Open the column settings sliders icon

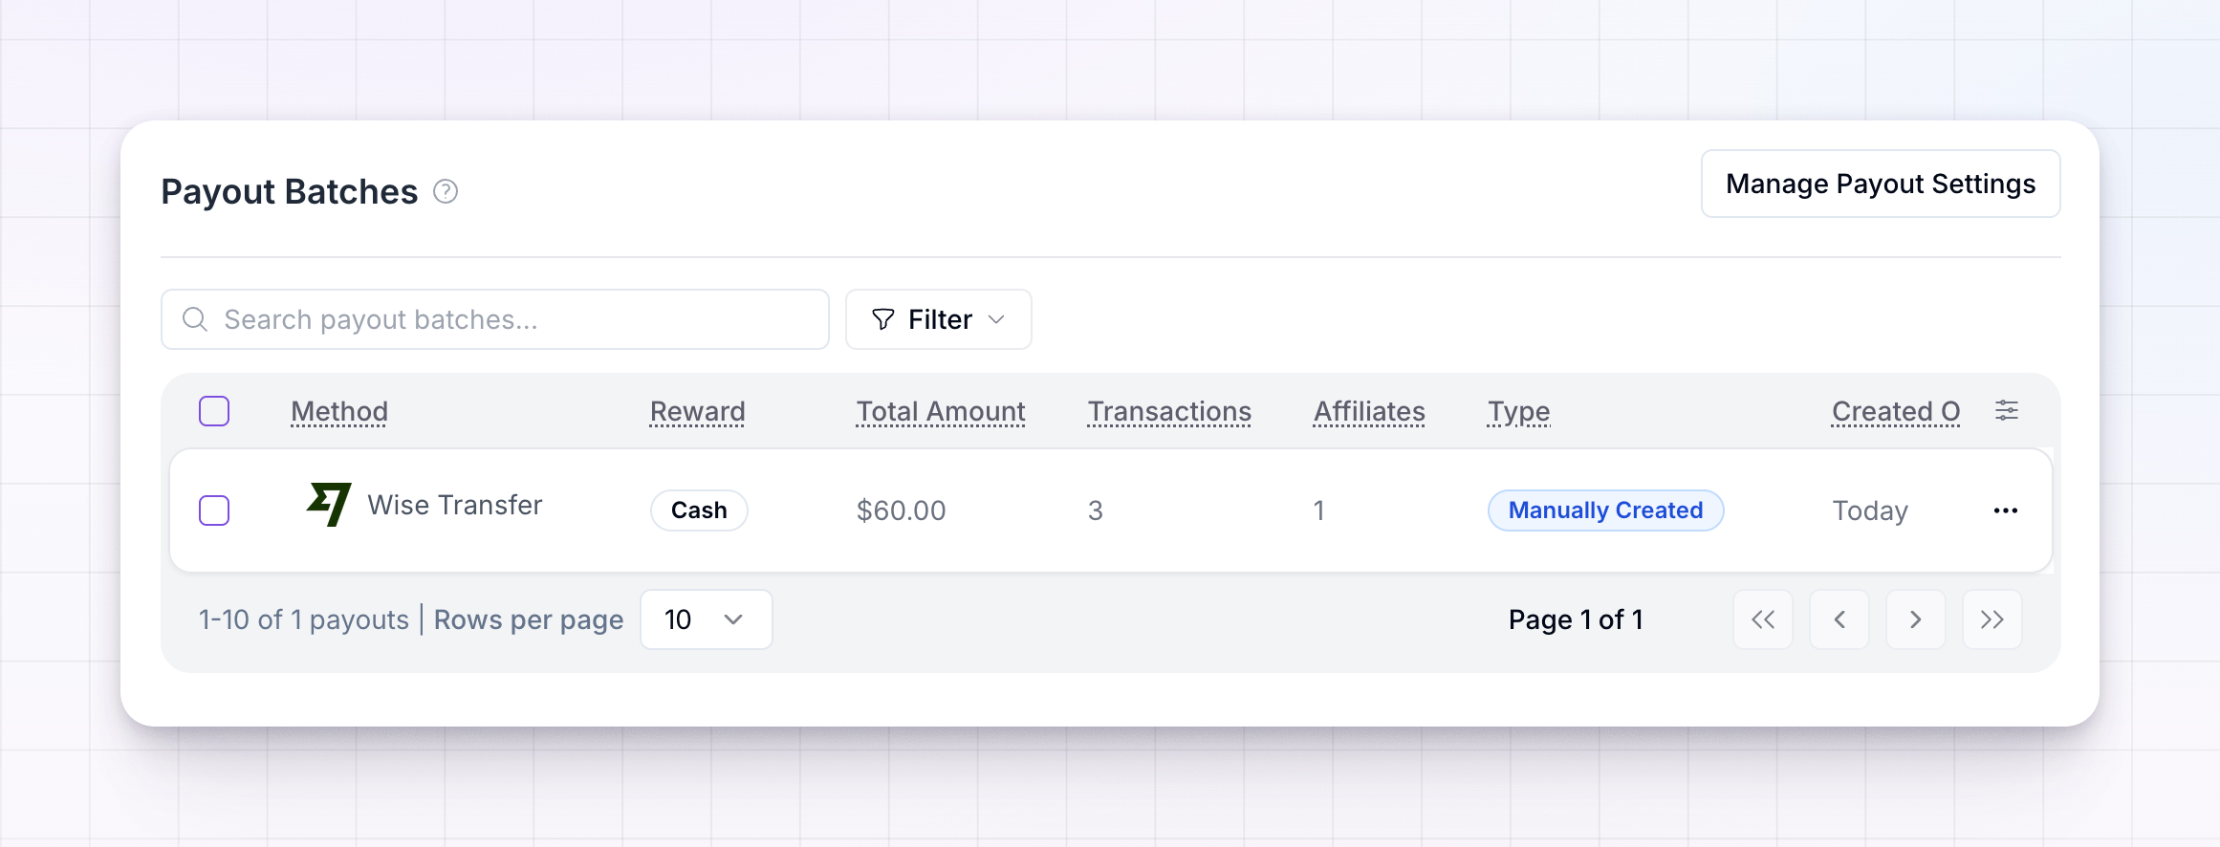[x=2007, y=411]
